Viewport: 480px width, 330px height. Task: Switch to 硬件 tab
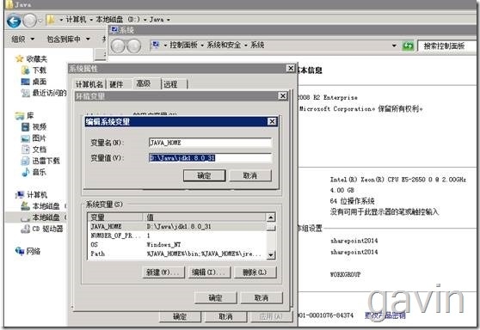pos(116,84)
